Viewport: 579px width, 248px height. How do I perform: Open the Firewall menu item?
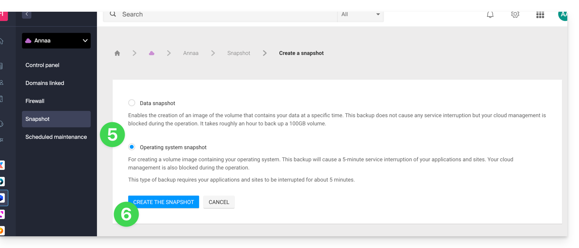coord(35,101)
